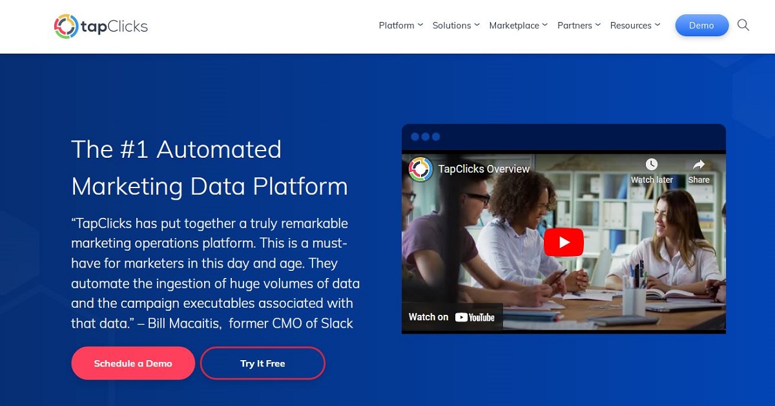This screenshot has height=406, width=775.
Task: Click the Share arrow icon on video
Action: (x=699, y=165)
